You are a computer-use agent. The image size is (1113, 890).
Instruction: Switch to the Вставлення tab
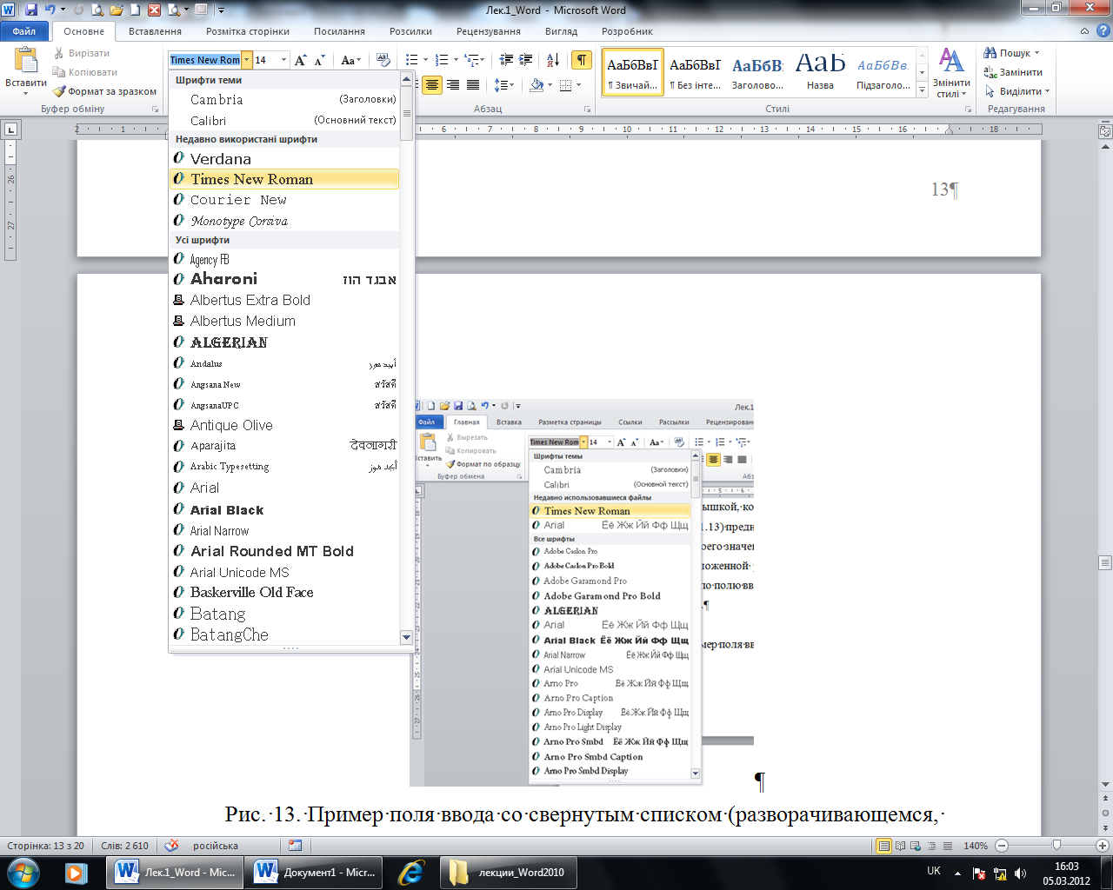point(155,31)
